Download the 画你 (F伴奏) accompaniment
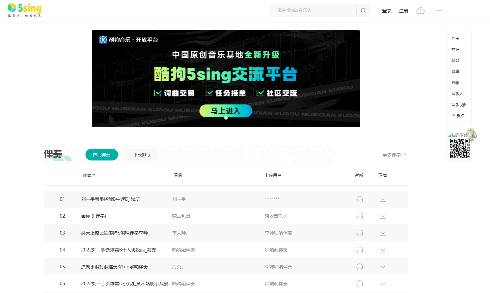 tap(383, 216)
